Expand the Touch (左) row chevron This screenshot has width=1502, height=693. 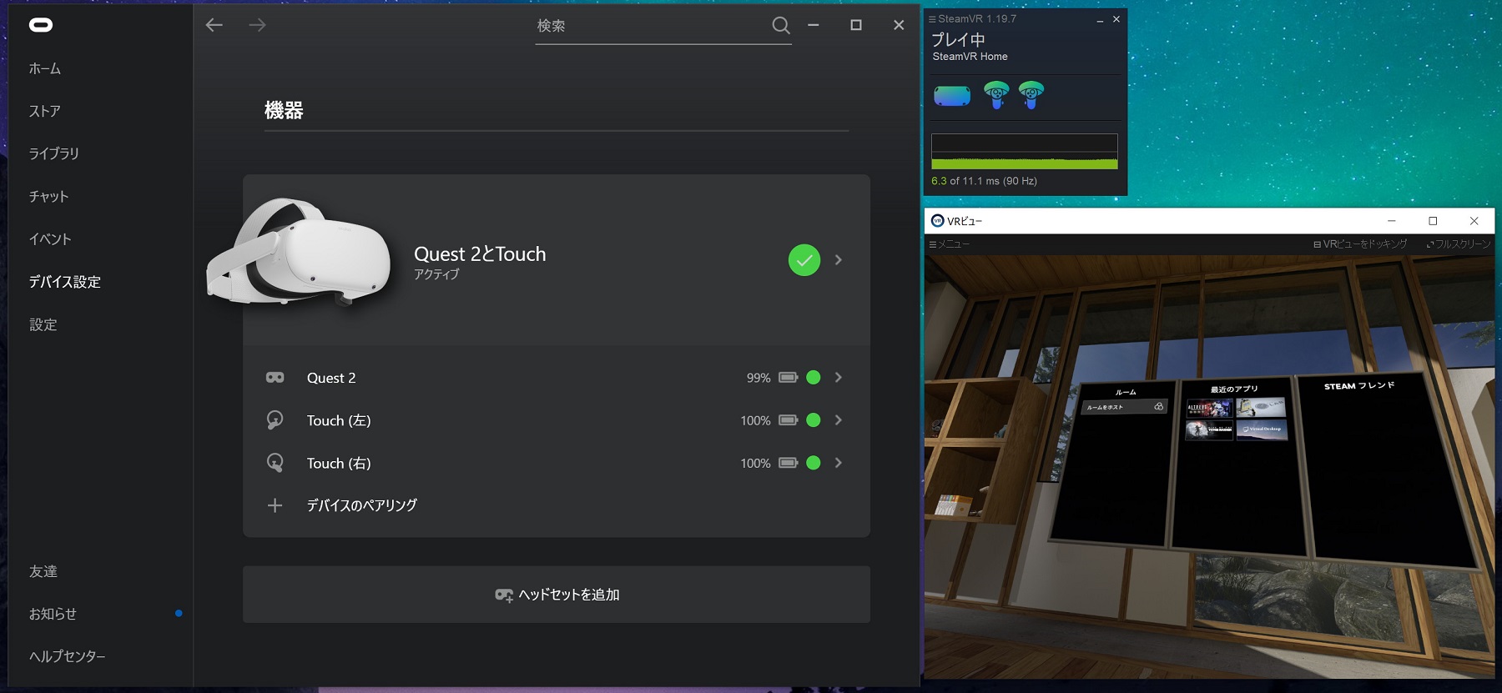pyautogui.click(x=839, y=420)
